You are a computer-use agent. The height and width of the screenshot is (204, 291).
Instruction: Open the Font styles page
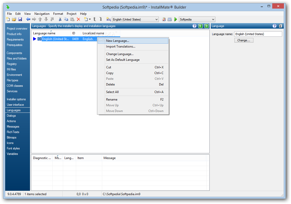click(x=13, y=148)
